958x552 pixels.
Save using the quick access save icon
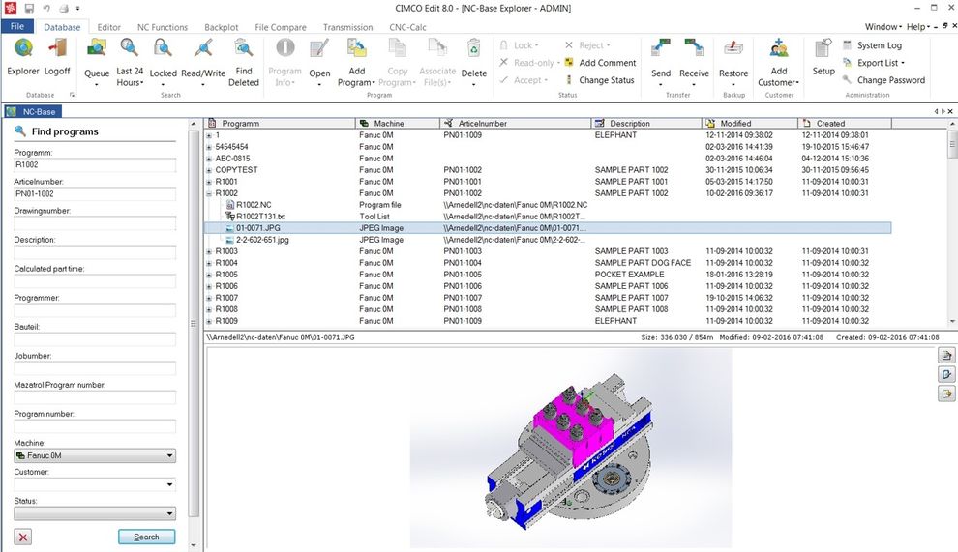tap(29, 8)
